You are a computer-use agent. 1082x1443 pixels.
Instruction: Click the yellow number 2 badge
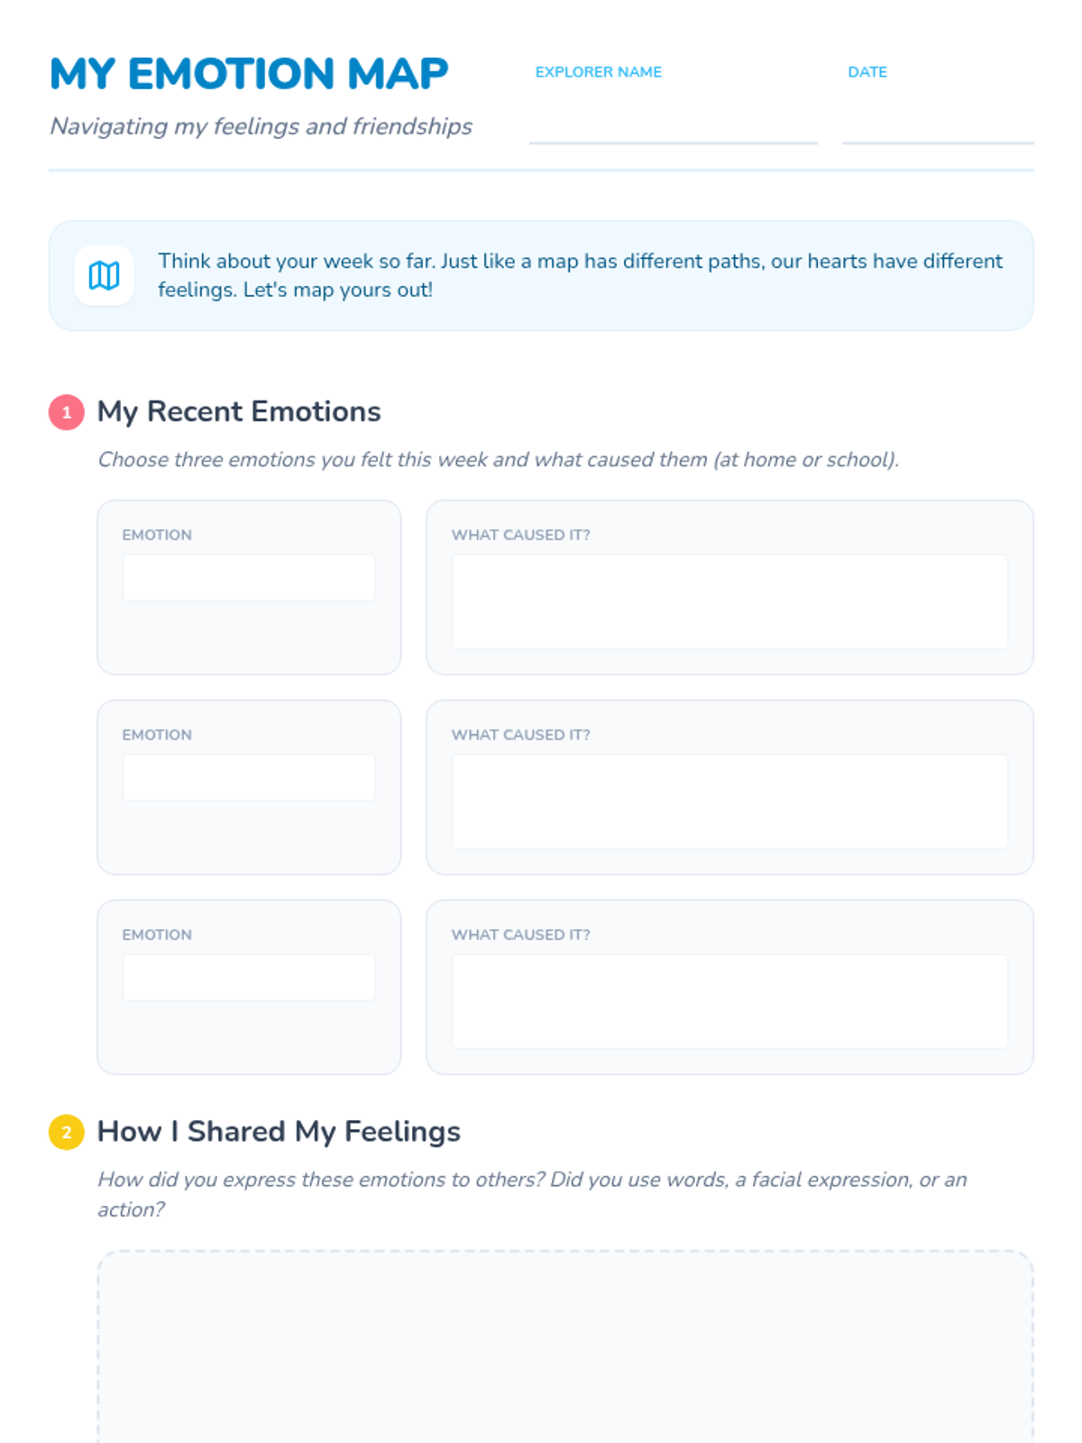[x=66, y=1133]
